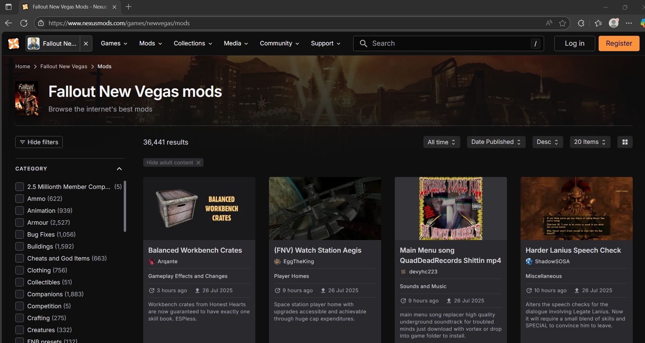View site information lock icon

[41, 23]
